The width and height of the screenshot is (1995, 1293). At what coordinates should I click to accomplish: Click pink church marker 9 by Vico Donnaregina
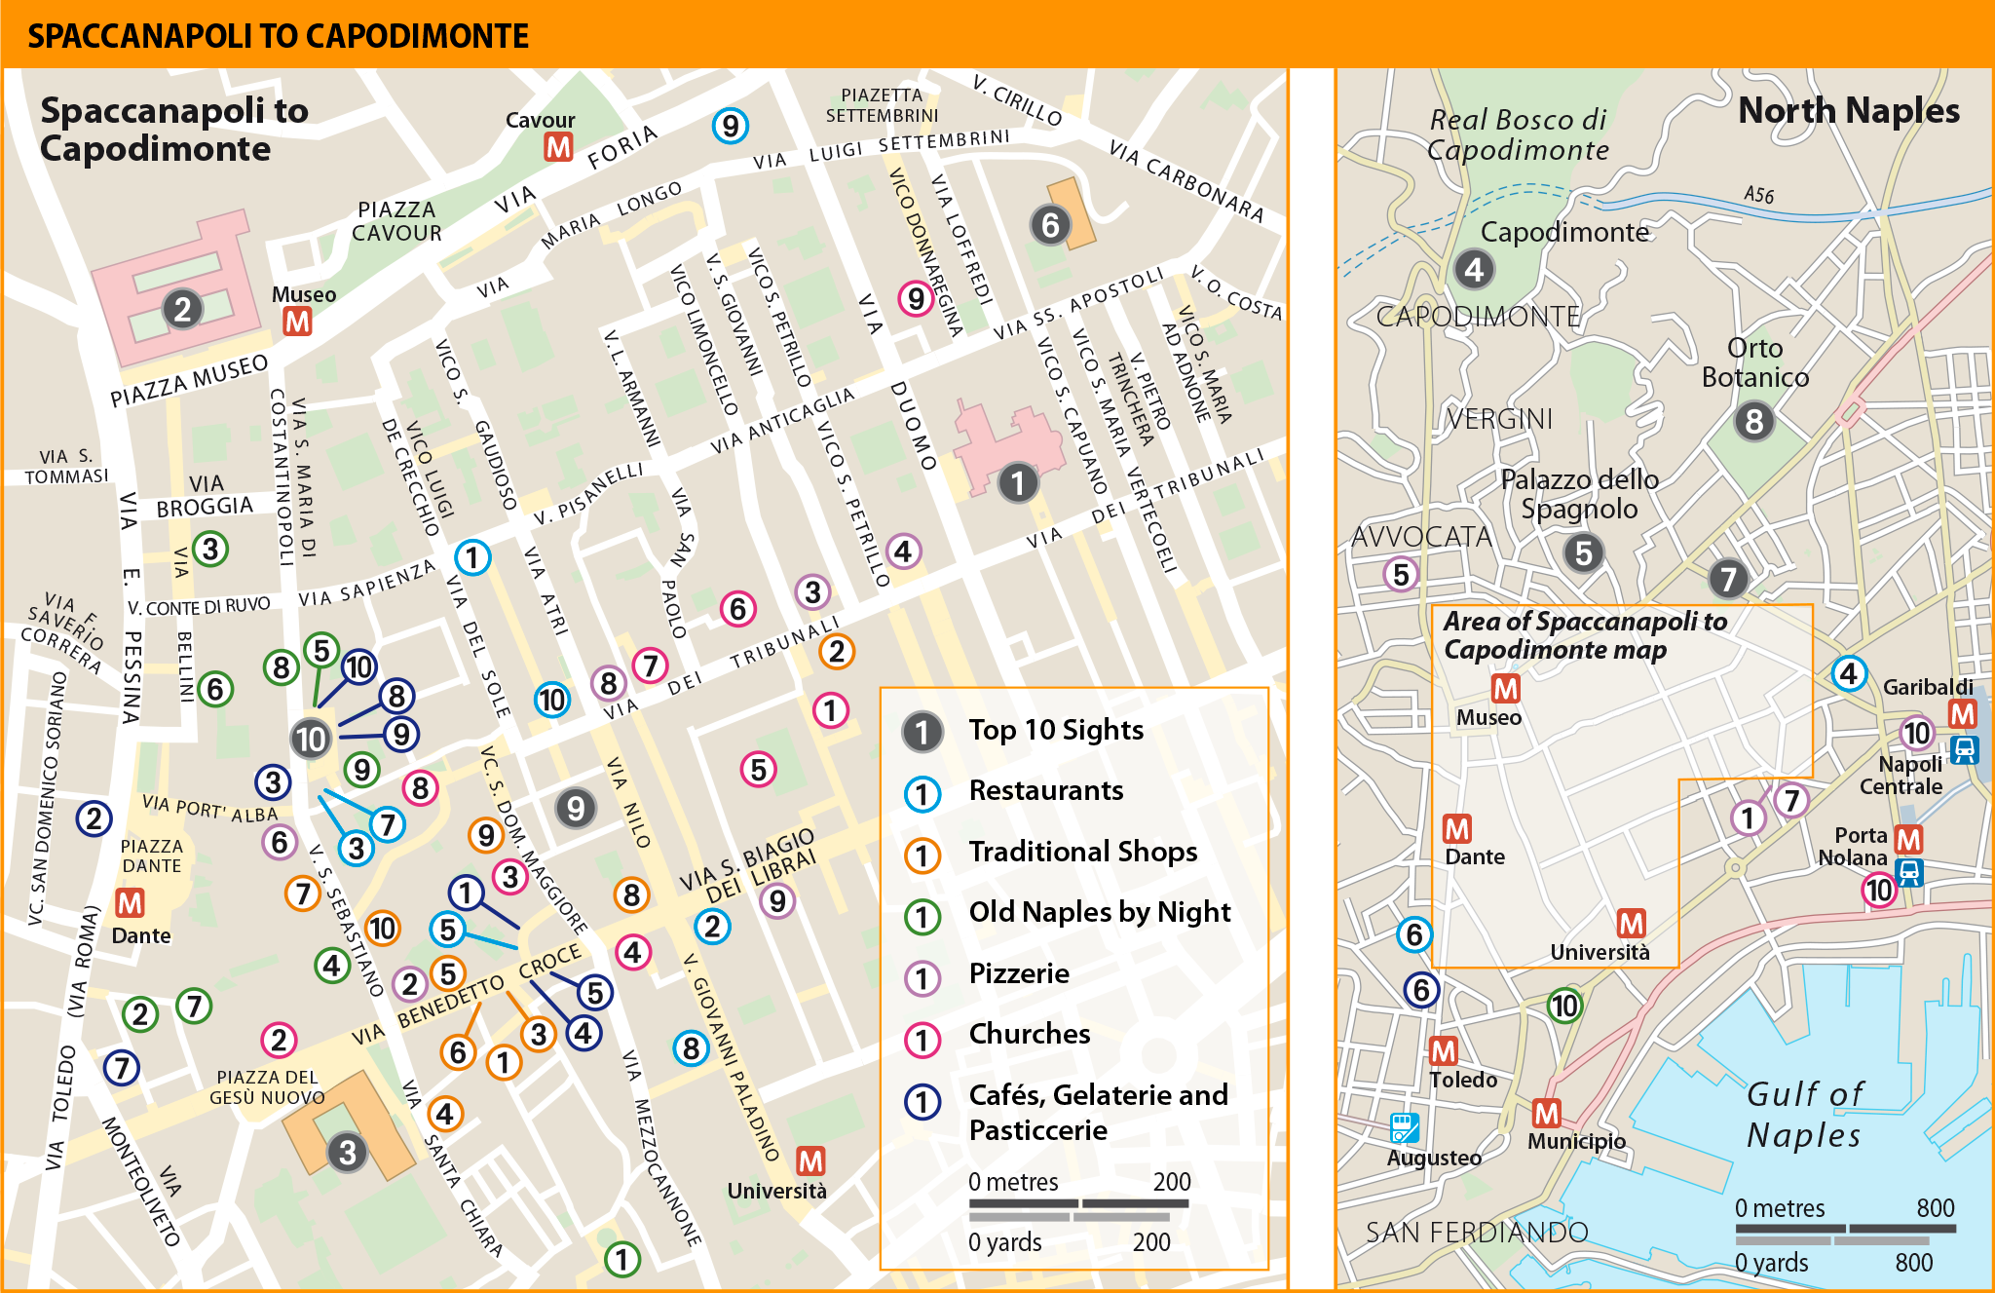click(x=916, y=298)
